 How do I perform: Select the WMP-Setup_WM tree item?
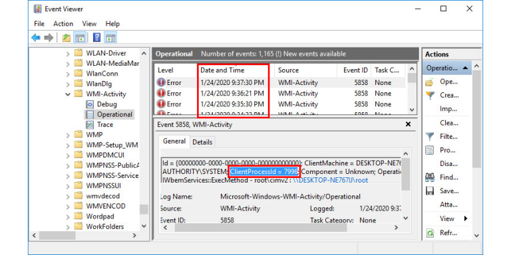click(x=112, y=145)
